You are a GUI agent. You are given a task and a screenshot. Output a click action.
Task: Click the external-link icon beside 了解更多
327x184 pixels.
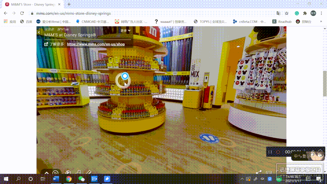click(x=46, y=44)
